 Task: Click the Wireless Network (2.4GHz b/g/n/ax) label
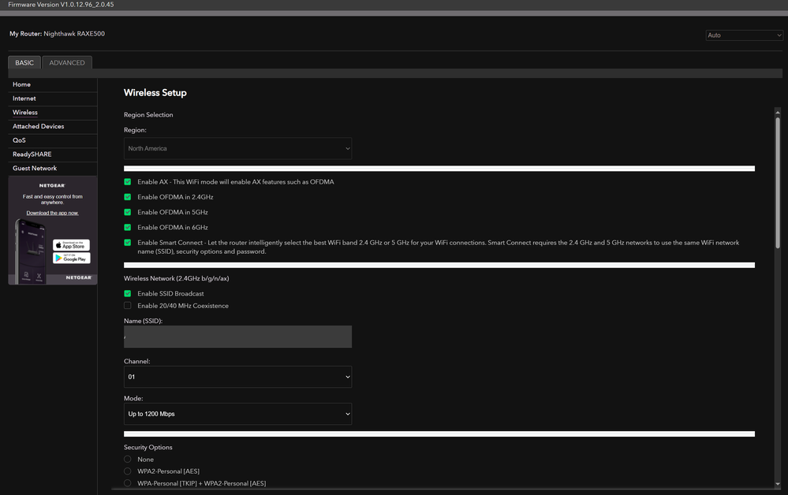177,278
